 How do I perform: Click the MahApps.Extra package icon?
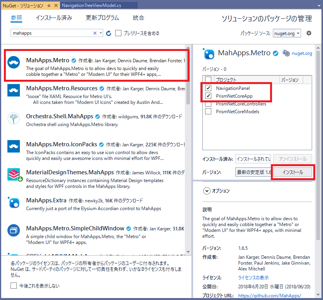pyautogui.click(x=14, y=203)
